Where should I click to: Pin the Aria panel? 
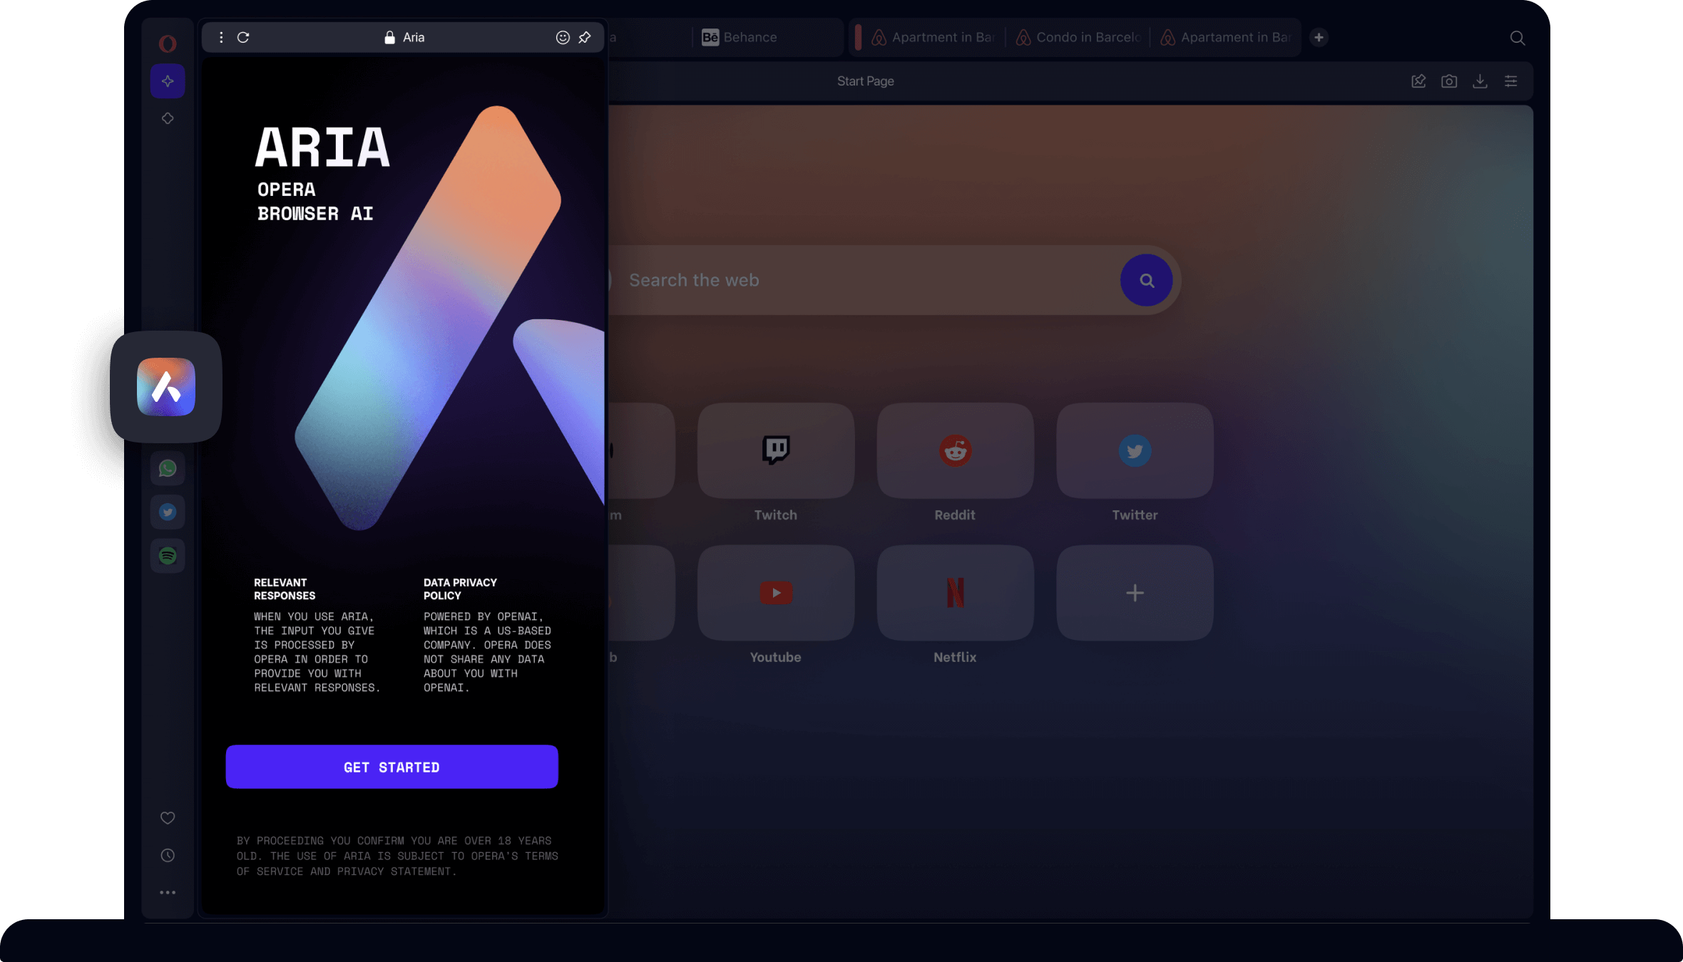[x=585, y=37]
